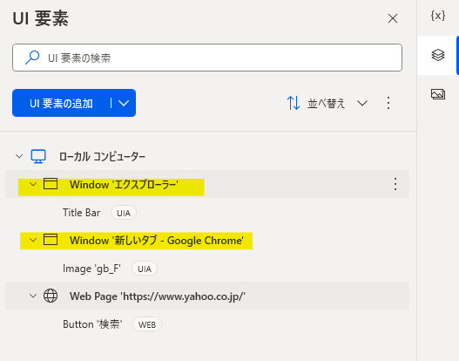Collapse the ローカル コンピューター node

point(19,156)
